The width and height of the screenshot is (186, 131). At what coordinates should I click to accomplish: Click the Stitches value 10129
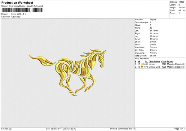tap(181, 2)
